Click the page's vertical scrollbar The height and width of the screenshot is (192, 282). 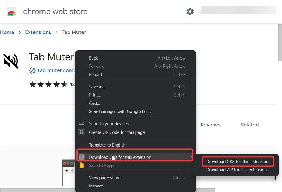(280, 42)
